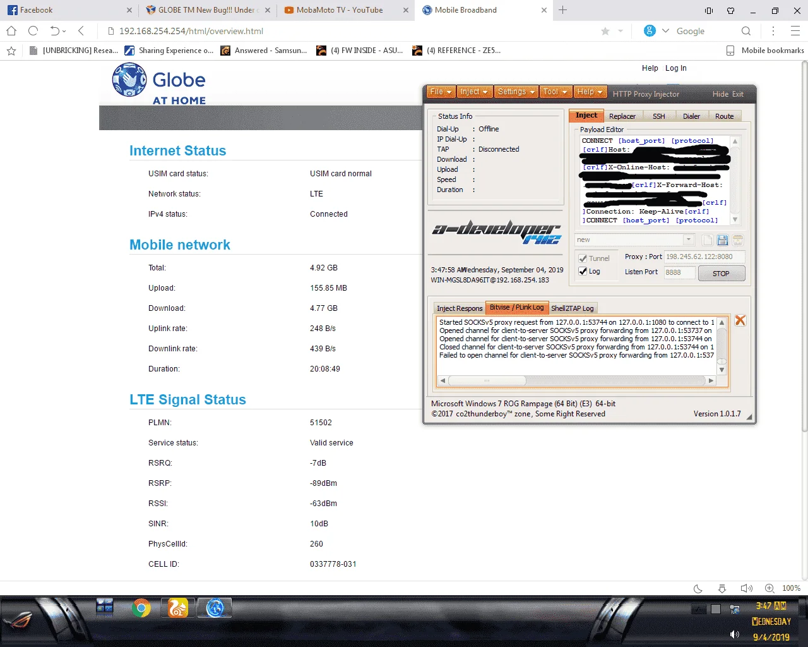Click the ROG start button
808x647 pixels.
[x=19, y=621]
